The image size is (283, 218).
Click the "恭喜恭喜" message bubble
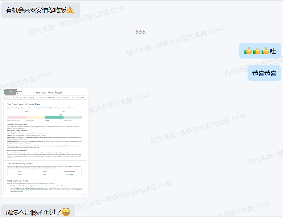click(264, 73)
